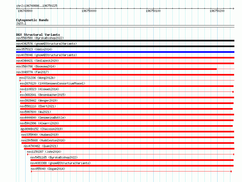Open the nsv3049774 (Fan2017) label
242x182 pixels.
coord(33,72)
